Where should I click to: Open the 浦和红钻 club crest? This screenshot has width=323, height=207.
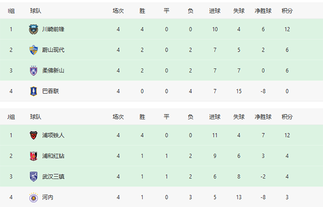(33, 156)
